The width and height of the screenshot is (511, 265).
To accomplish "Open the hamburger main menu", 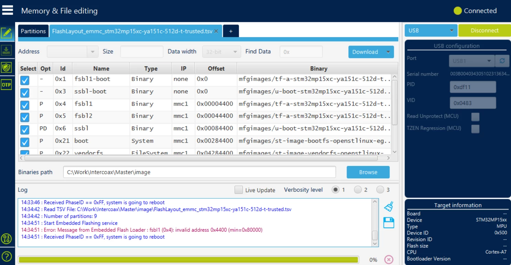I will (x=8, y=10).
